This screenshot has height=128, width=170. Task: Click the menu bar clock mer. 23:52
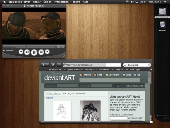[x=155, y=2]
